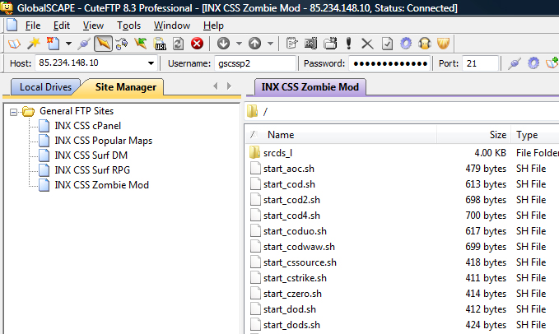Select the INX CSS Surf RPG site
The width and height of the screenshot is (559, 334).
pyautogui.click(x=92, y=170)
